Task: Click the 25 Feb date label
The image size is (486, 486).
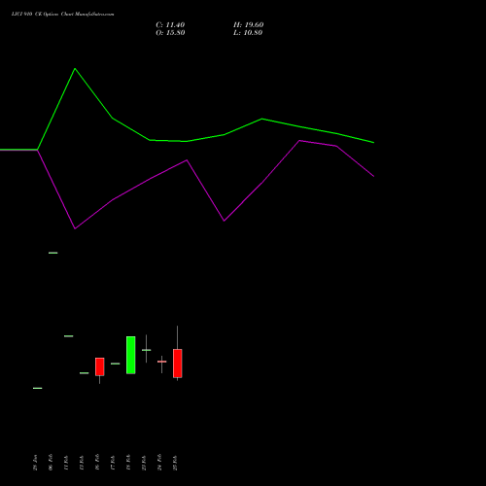Action: (175, 463)
